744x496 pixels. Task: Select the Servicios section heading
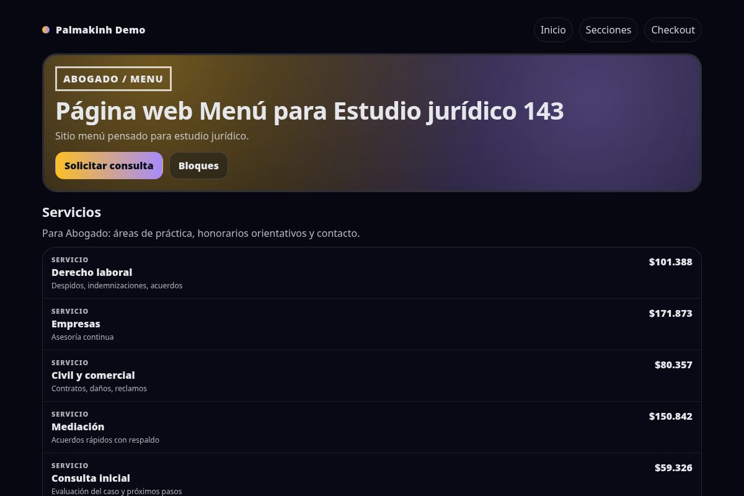pos(71,212)
